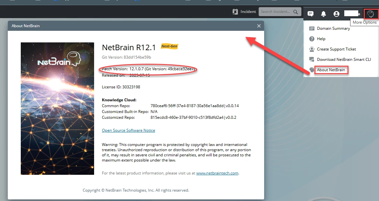Click the Help question mark icon
This screenshot has width=379, height=201.
[x=312, y=39]
